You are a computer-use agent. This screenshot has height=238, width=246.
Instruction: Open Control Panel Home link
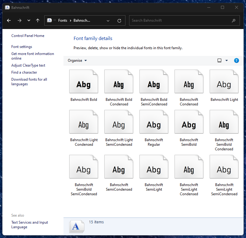[28, 36]
